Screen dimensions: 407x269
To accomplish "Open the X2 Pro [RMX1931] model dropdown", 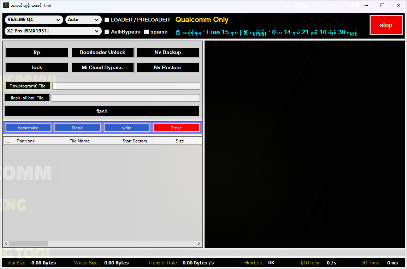I will [53, 31].
